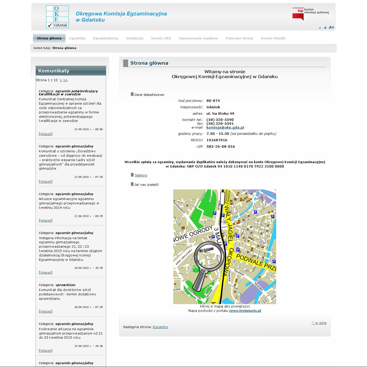Screen dimensions: 367x367
Task: Click the komisja@oke.gda.pl email link
Action: pyautogui.click(x=225, y=127)
